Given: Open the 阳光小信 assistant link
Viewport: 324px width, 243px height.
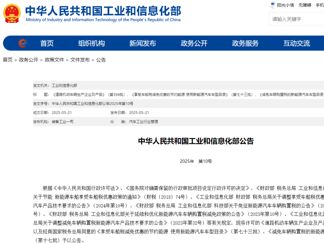Looking at the screenshot, I should [285, 5].
